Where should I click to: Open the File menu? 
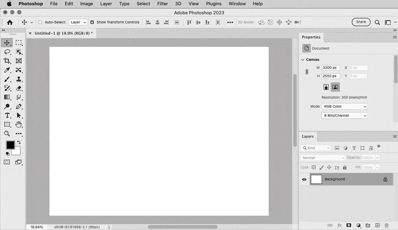54,4
